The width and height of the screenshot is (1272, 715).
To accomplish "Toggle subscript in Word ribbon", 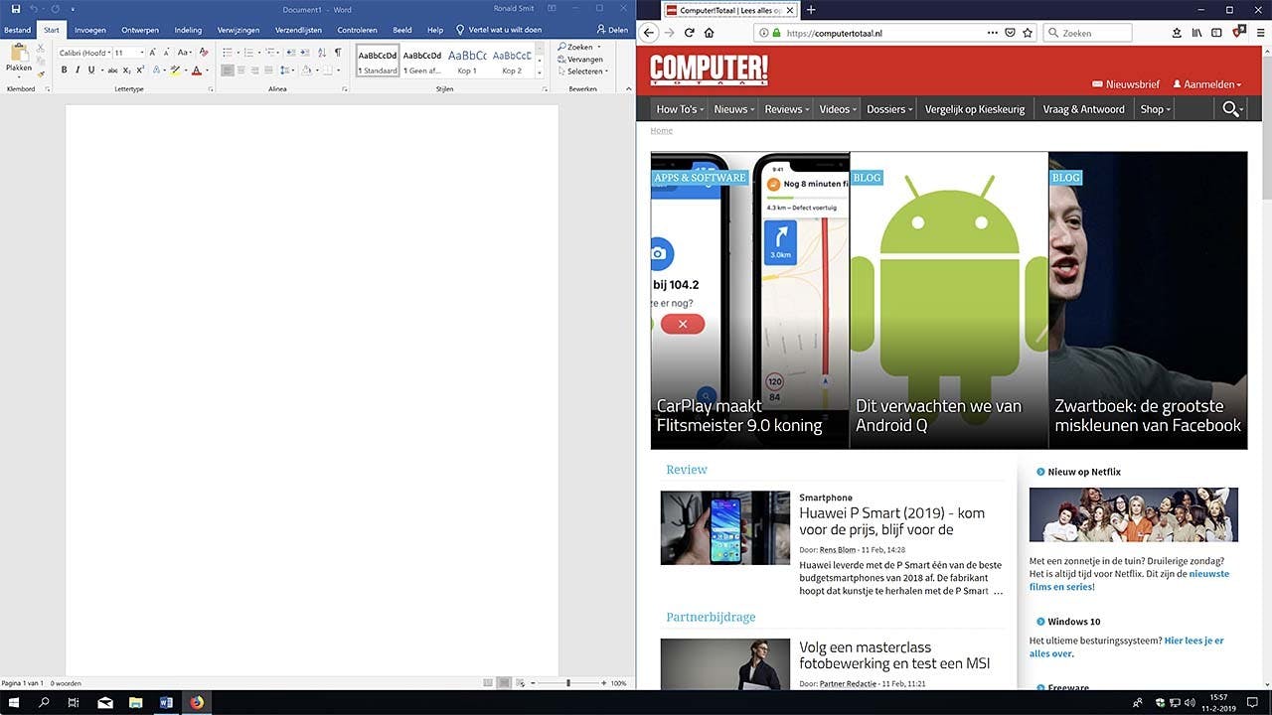I will coord(126,71).
